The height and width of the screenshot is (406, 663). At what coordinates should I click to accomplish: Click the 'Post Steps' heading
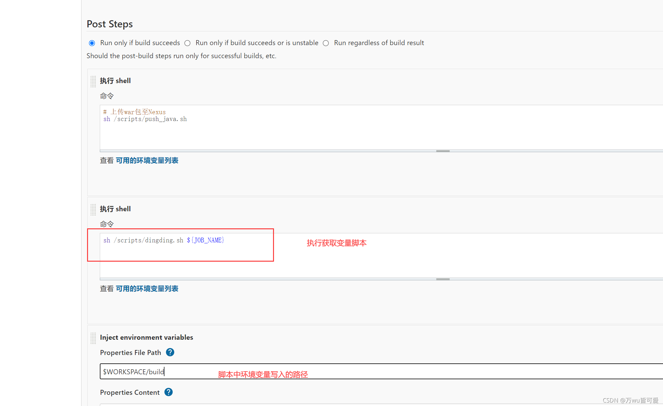point(110,24)
